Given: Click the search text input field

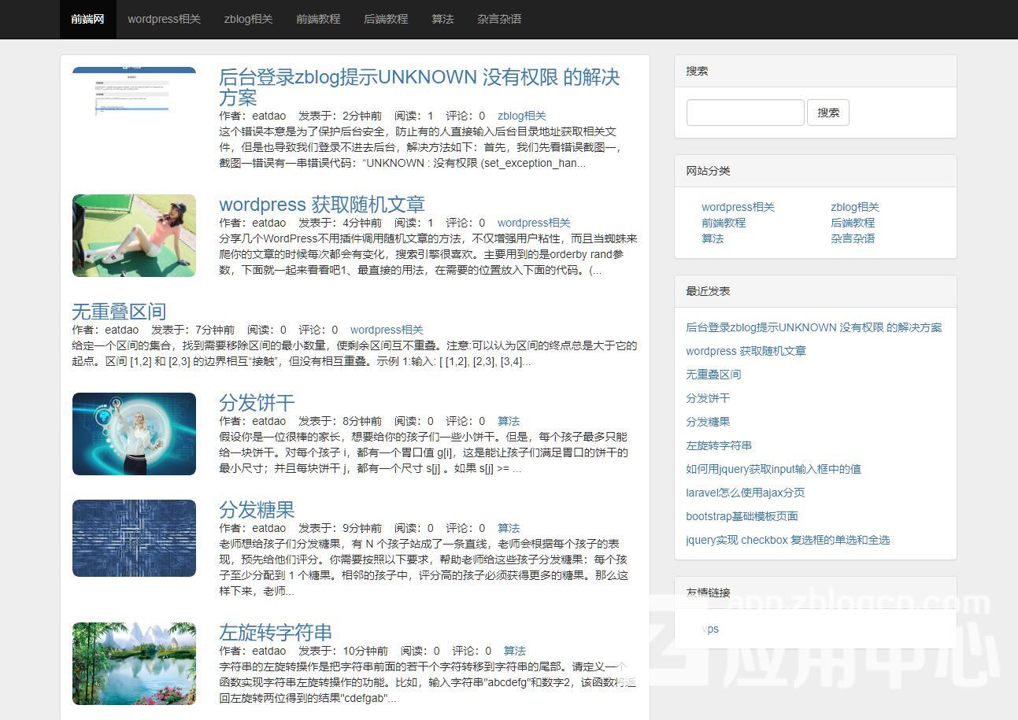Looking at the screenshot, I should coord(745,113).
